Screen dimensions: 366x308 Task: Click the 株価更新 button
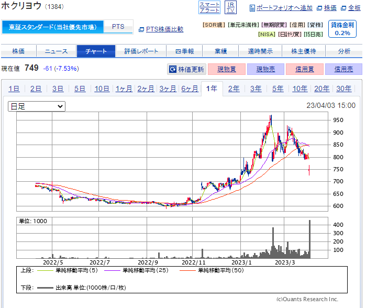187,69
